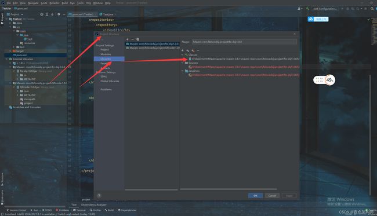Screen dimensions: 377x216
Task: Copy the selected library
Action: coord(138,39)
